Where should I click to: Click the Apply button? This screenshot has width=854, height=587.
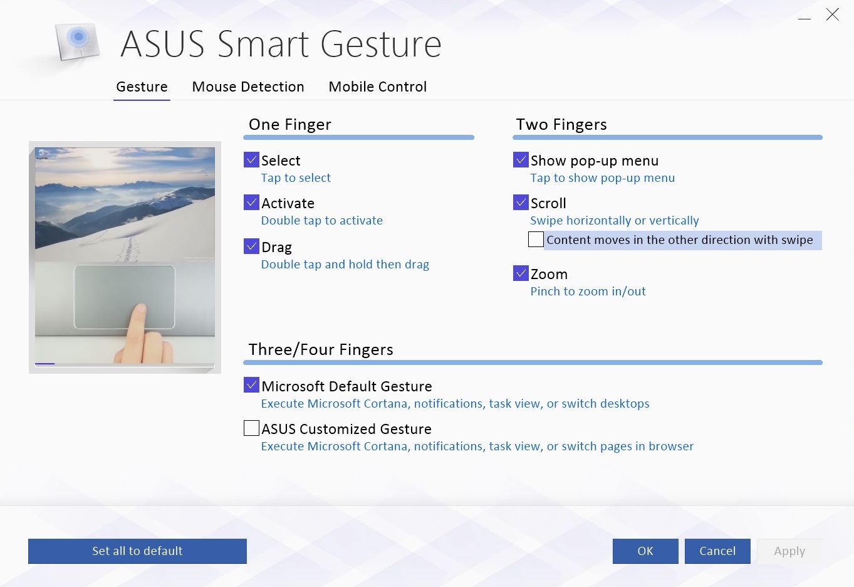(789, 551)
